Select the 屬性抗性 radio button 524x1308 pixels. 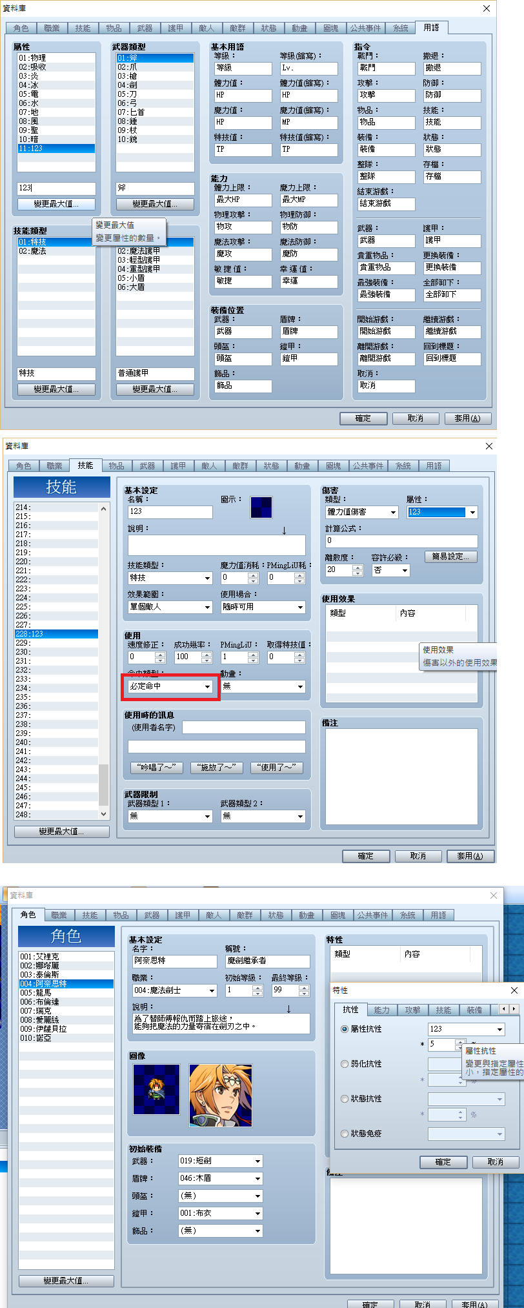(345, 1029)
